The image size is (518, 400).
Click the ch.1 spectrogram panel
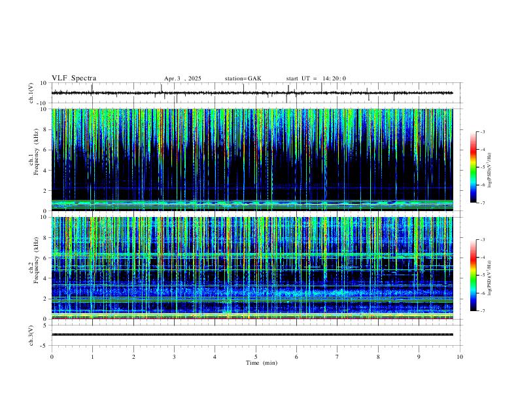pos(252,159)
